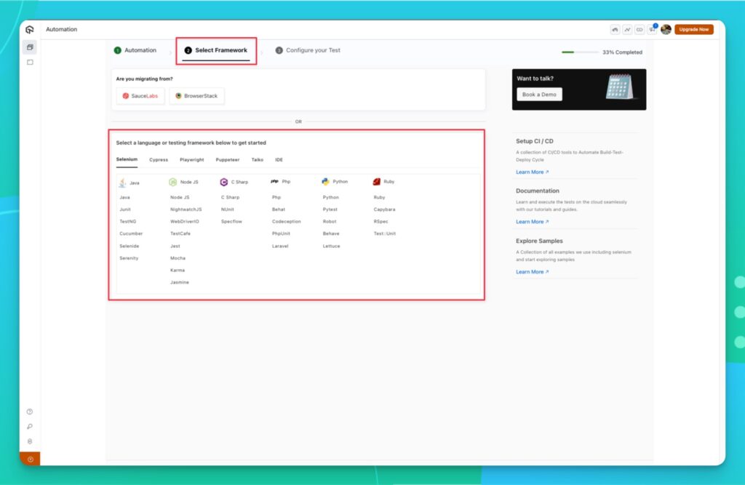745x485 pixels.
Task: Select the Java language icon
Action: [123, 182]
